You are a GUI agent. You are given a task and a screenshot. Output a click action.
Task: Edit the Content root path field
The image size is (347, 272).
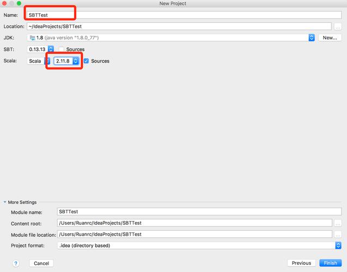[194, 223]
